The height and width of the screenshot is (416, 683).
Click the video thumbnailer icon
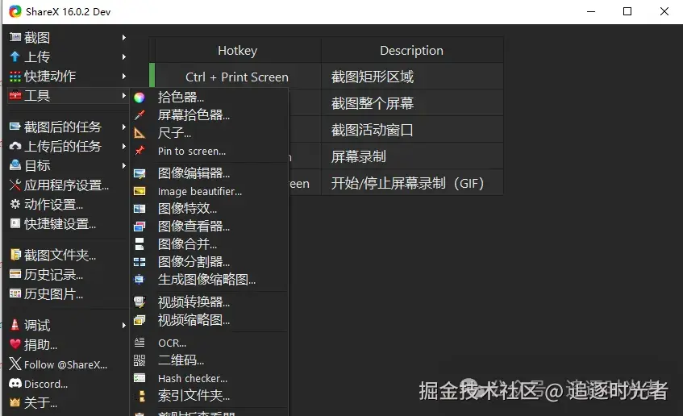140,320
